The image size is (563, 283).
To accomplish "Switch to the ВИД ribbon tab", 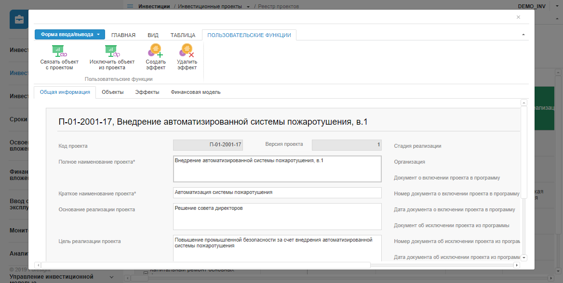I will point(153,35).
